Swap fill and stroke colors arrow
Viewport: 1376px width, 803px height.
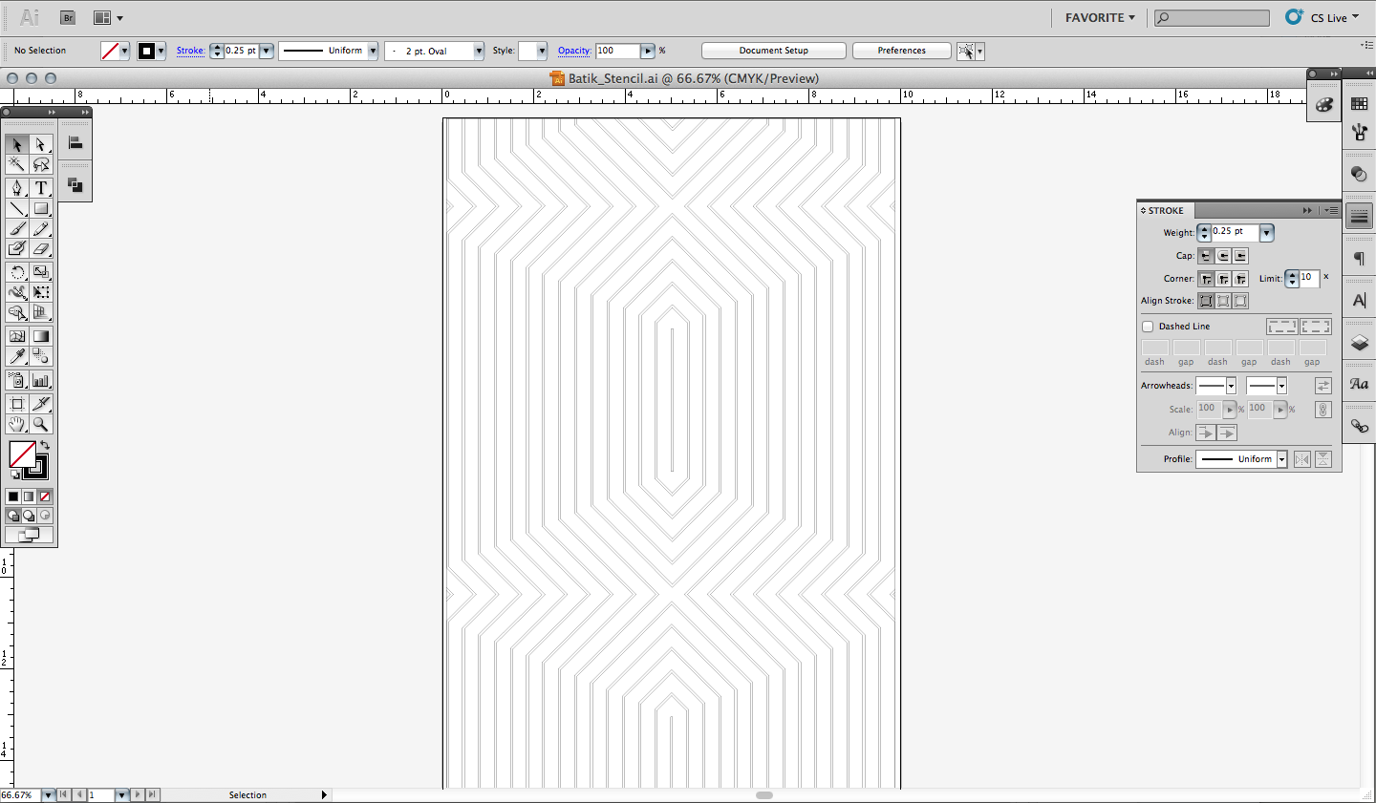[x=44, y=445]
